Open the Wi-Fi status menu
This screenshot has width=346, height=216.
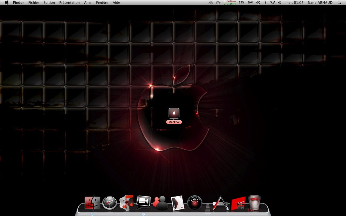tap(272, 2)
